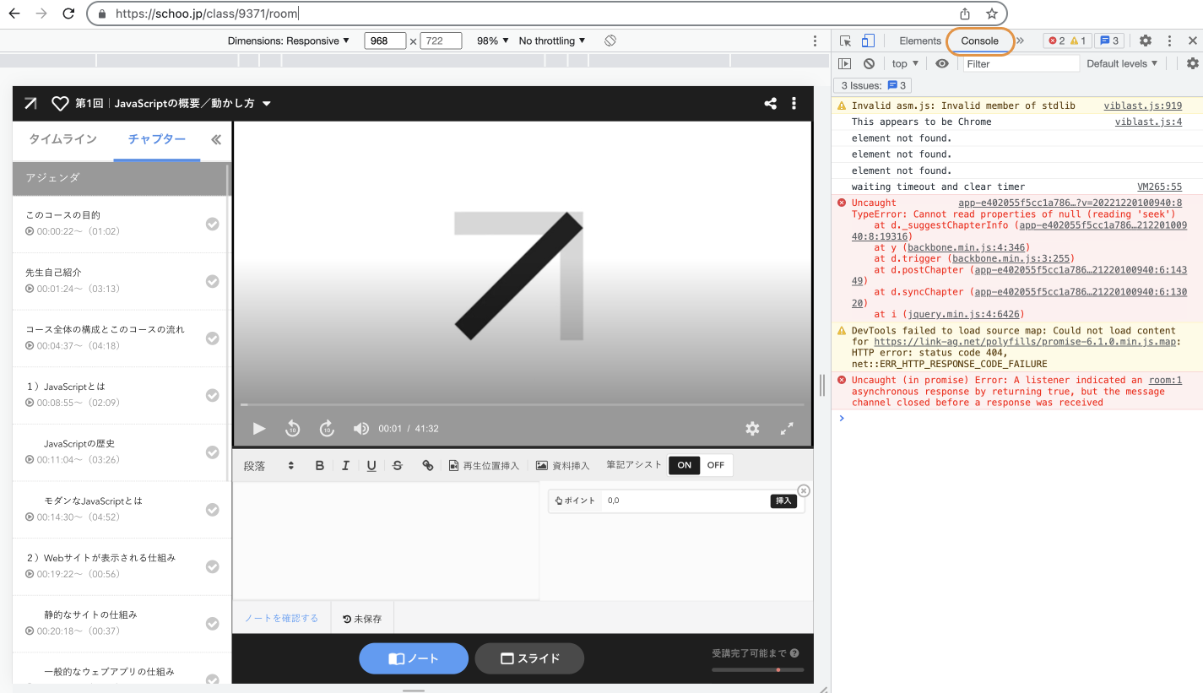The image size is (1203, 693).
Task: Open DevTools settings gear
Action: [x=1146, y=41]
